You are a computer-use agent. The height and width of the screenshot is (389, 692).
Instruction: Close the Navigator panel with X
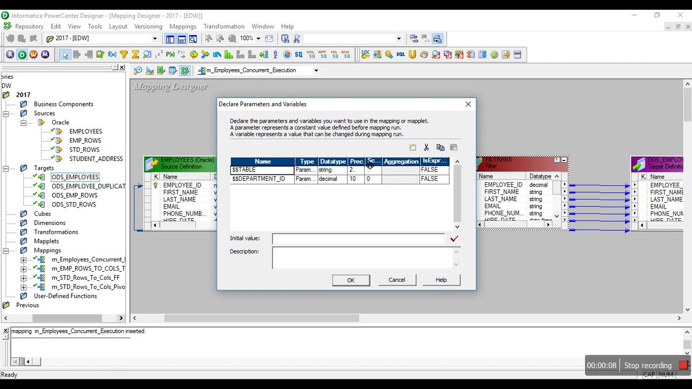click(x=122, y=68)
